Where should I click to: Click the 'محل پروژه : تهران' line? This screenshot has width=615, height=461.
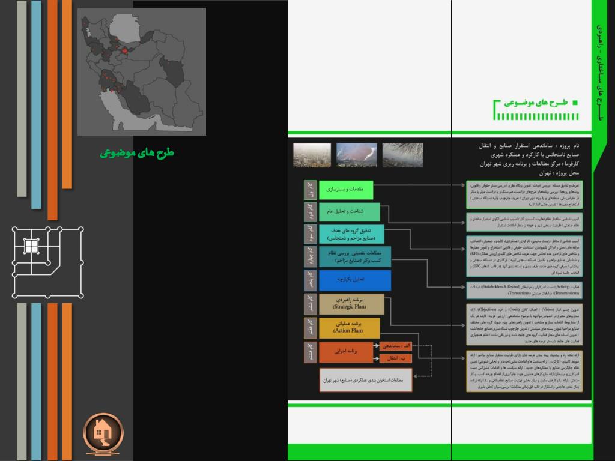point(559,173)
